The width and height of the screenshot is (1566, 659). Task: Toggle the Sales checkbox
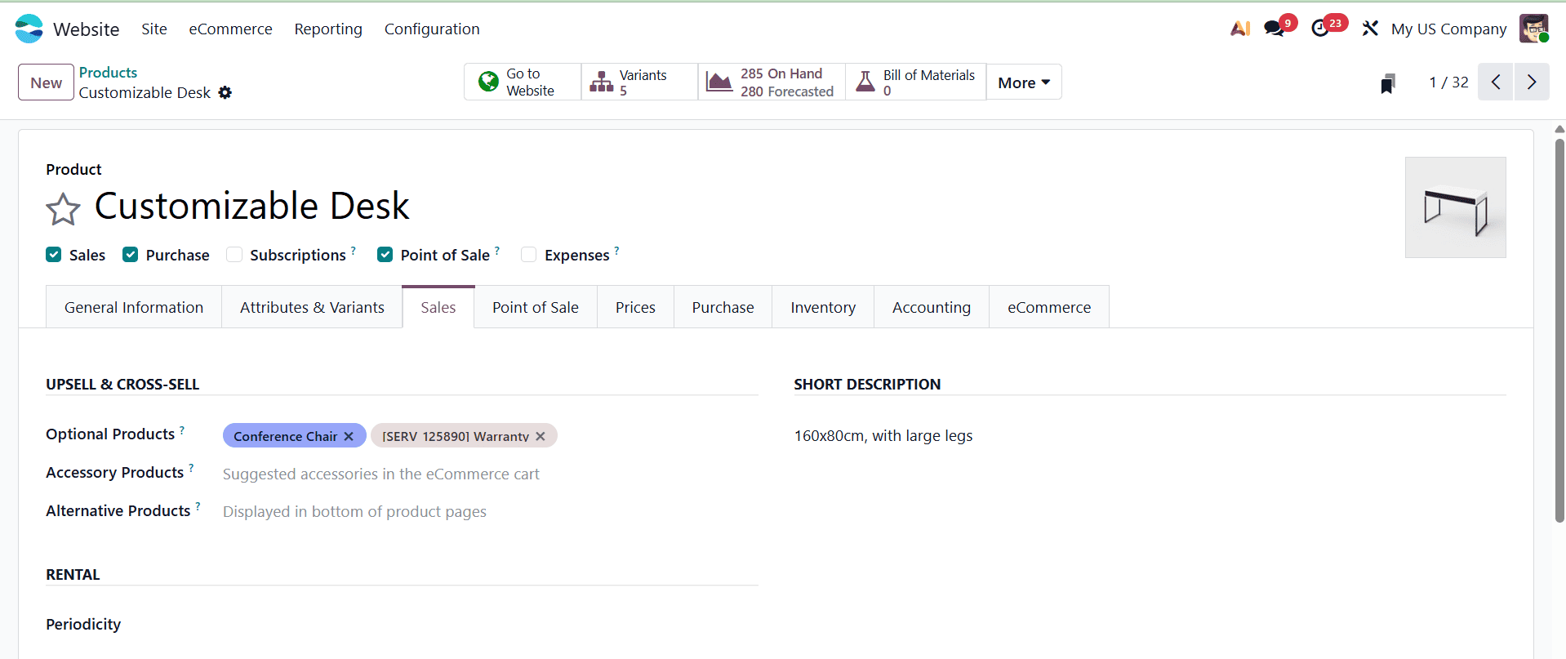tap(54, 255)
